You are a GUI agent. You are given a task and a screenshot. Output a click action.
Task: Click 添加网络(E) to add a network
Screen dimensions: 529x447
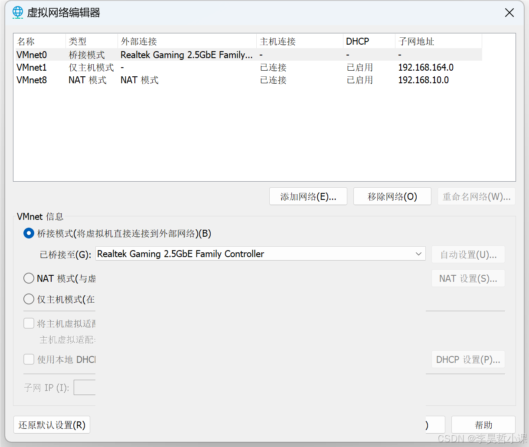[308, 196]
